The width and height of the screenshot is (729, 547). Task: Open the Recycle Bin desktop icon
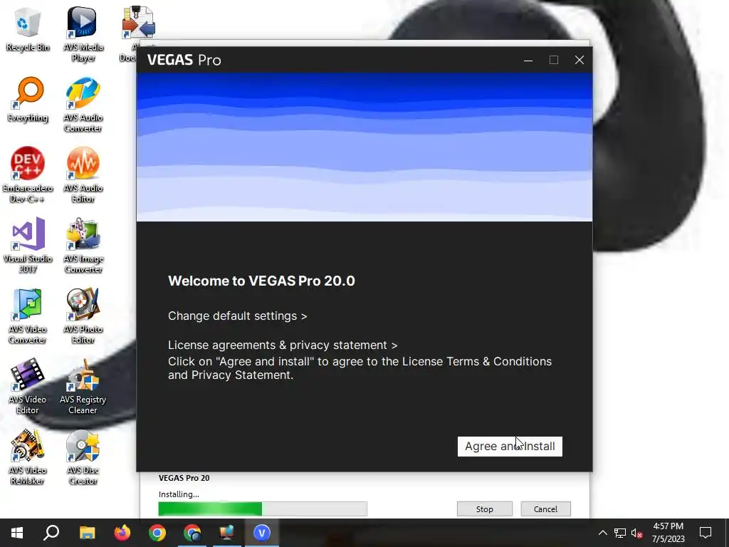(x=28, y=29)
